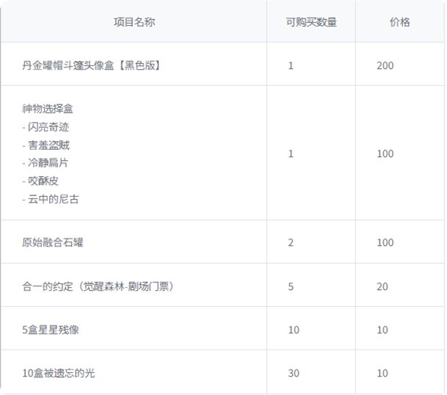Click the 5盒星星残像 item name
The image size is (447, 395).
point(51,330)
